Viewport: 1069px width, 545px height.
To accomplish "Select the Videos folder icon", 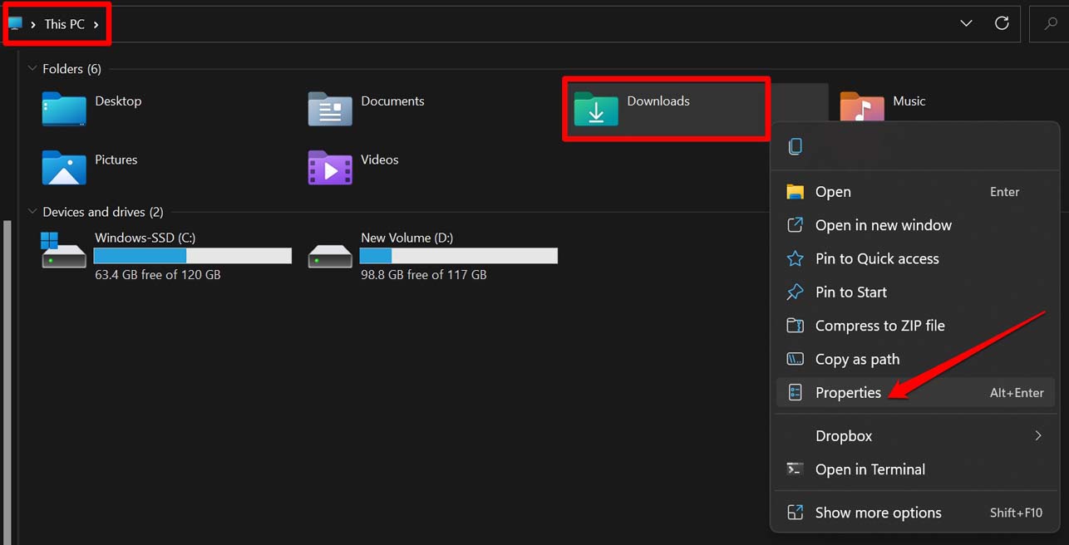I will click(x=330, y=167).
